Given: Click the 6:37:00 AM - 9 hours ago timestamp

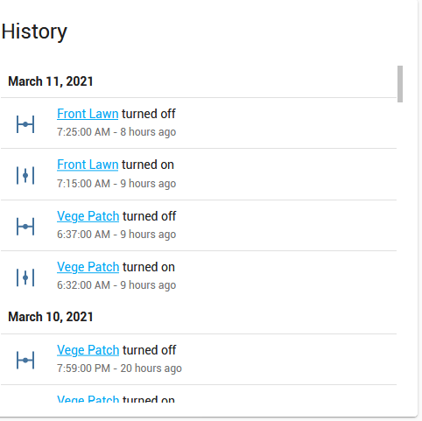Looking at the screenshot, I should (116, 235).
